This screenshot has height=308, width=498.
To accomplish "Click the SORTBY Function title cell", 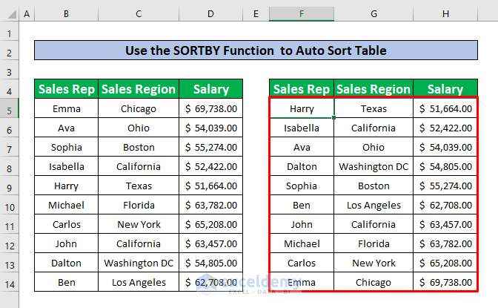I will coord(256,51).
